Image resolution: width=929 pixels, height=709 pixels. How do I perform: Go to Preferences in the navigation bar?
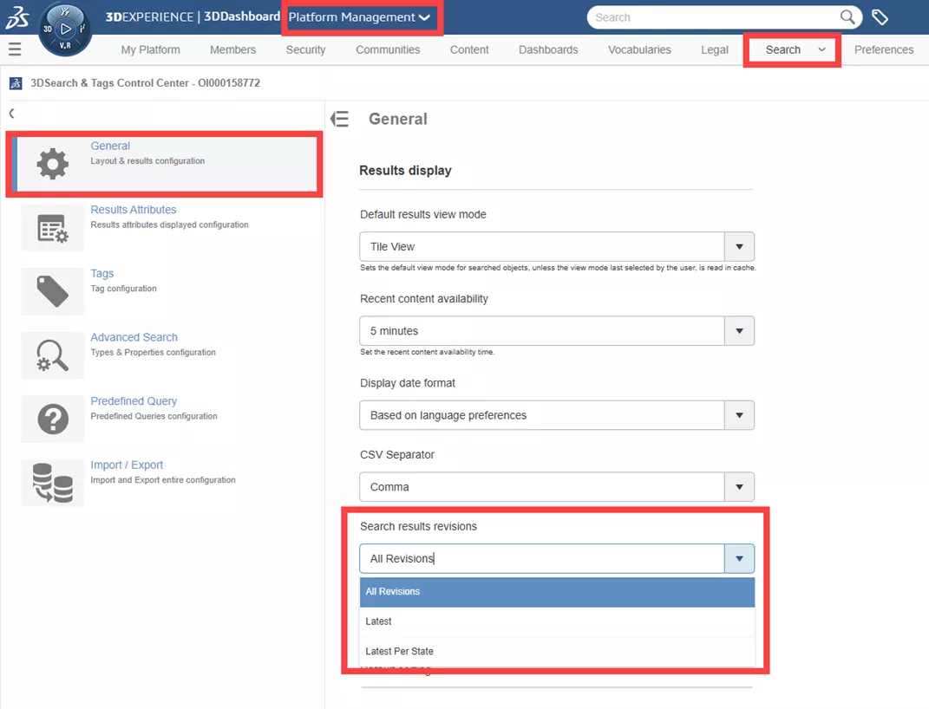click(x=884, y=49)
